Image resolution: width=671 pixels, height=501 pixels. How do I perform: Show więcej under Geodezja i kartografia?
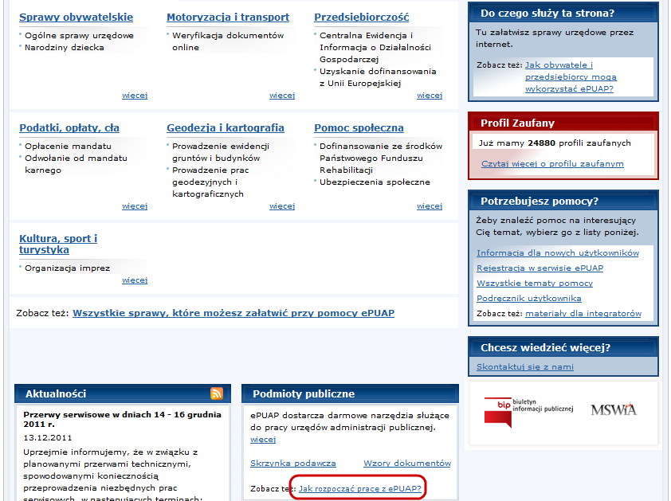pyautogui.click(x=282, y=205)
